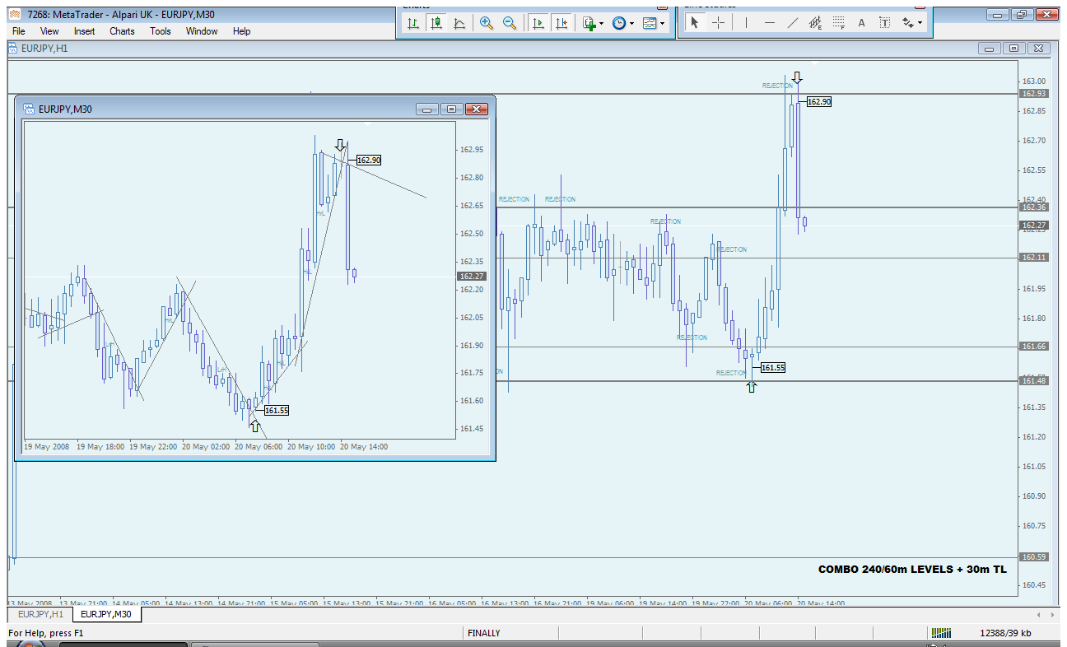Open the Charts menu
The image size is (1067, 647).
click(x=122, y=31)
